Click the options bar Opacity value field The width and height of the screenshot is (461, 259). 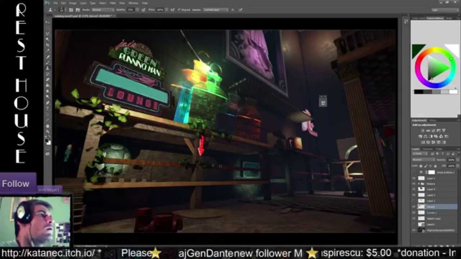coord(130,10)
